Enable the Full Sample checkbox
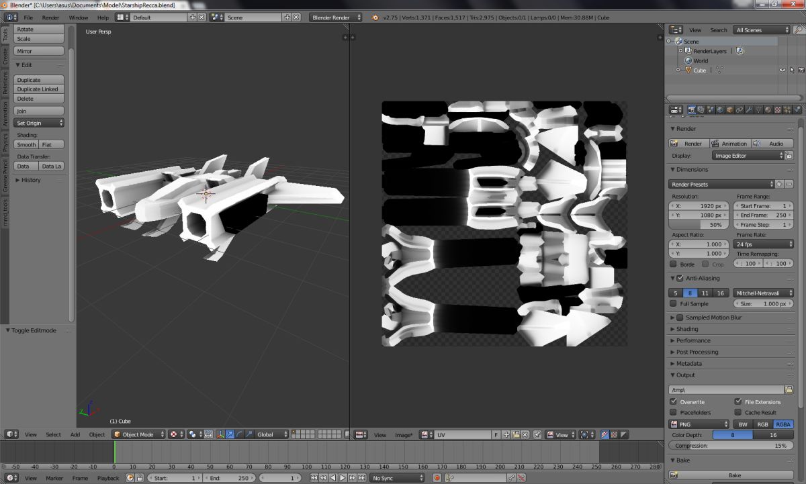The height and width of the screenshot is (484, 806). (674, 303)
